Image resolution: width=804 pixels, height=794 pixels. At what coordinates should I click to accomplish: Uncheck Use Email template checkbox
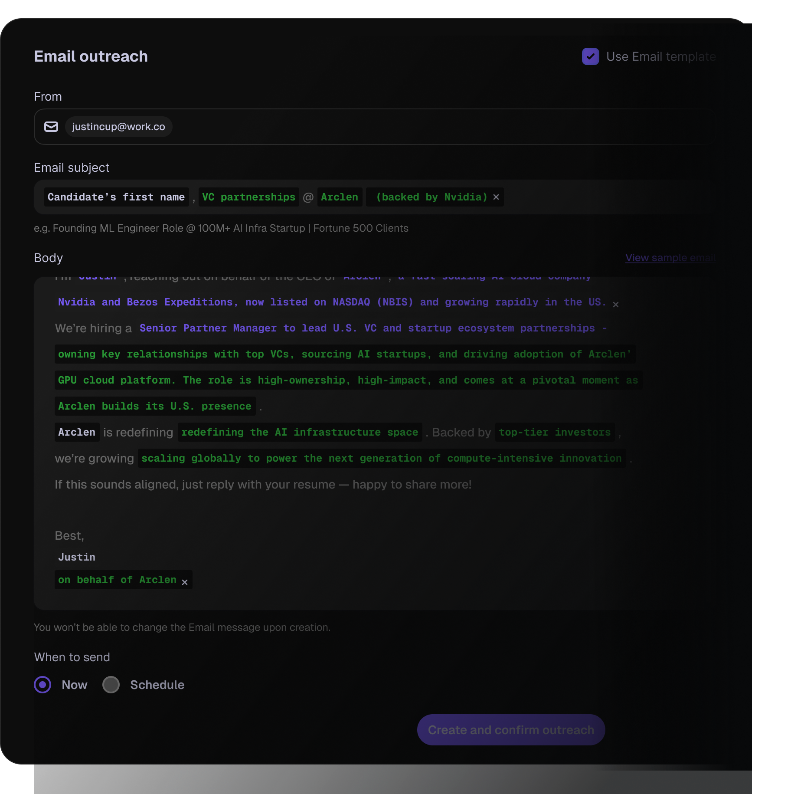[590, 56]
